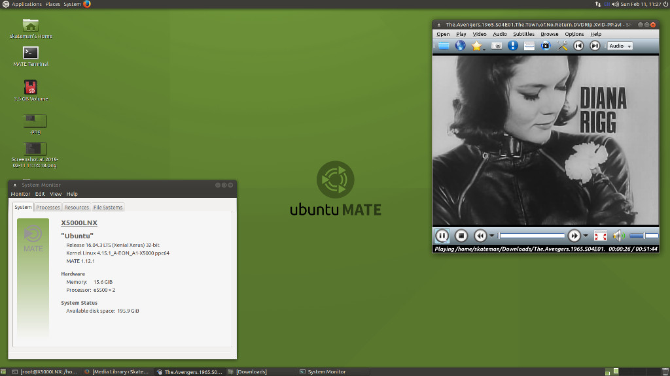Image resolution: width=670 pixels, height=376 pixels.
Task: Open the Audio menu in SMPlayer menu bar
Action: point(499,34)
